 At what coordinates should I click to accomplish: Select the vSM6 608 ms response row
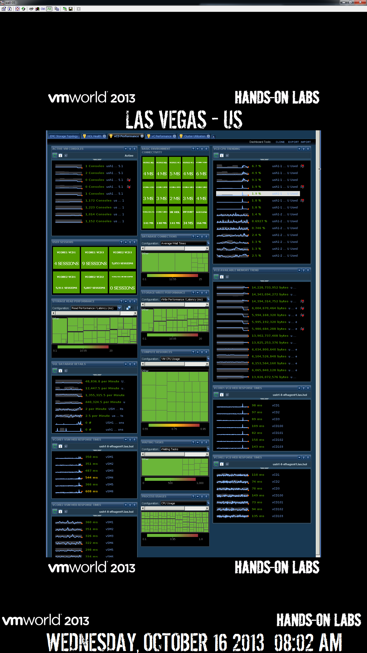(85, 491)
